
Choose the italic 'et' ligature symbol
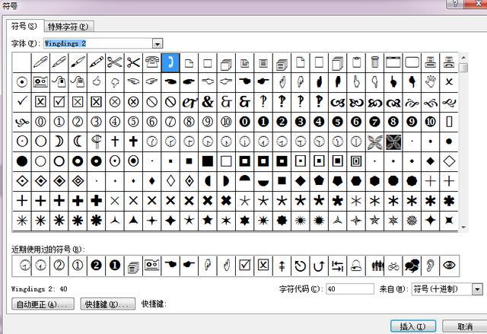click(x=189, y=102)
